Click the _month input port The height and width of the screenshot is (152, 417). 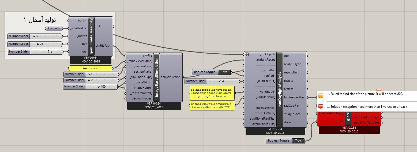(x=82, y=36)
